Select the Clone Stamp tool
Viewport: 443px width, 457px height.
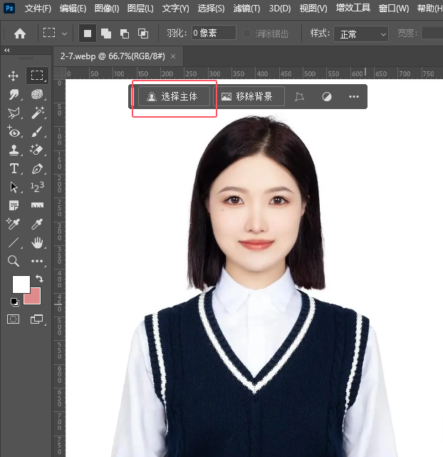14,150
